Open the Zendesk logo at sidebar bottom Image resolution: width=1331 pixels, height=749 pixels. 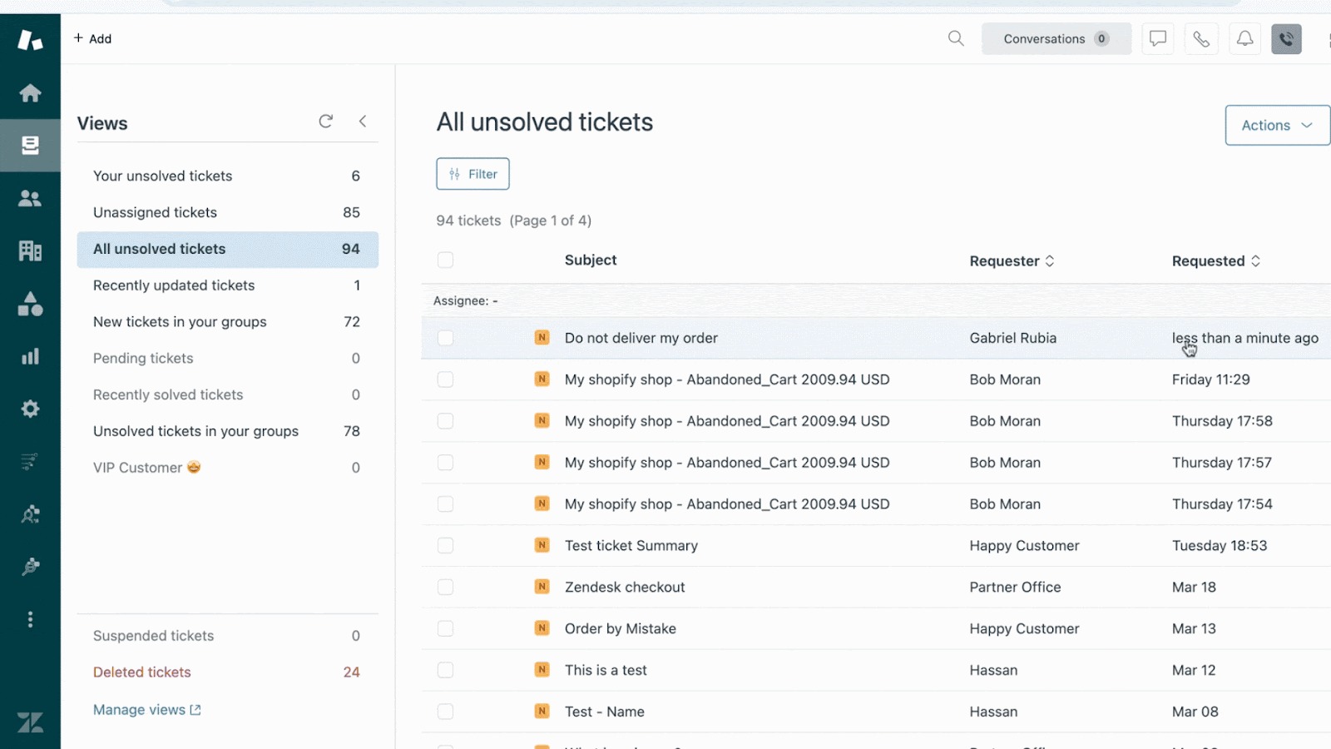pyautogui.click(x=30, y=722)
